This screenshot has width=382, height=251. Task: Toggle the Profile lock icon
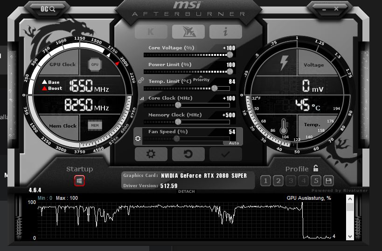click(x=316, y=168)
